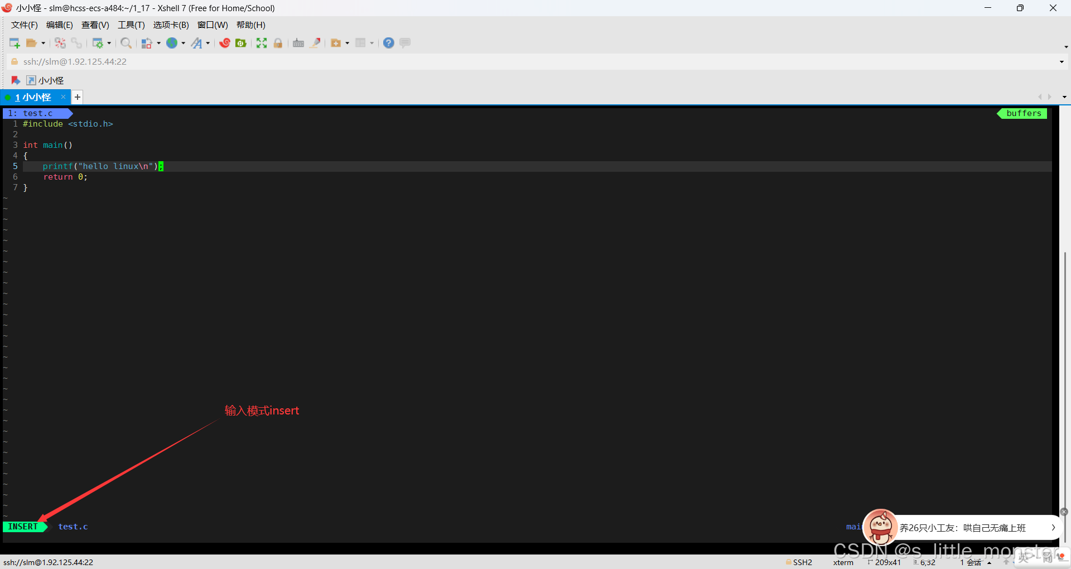Click the ssh address bar field
Image resolution: width=1071 pixels, height=569 pixels.
[x=535, y=62]
